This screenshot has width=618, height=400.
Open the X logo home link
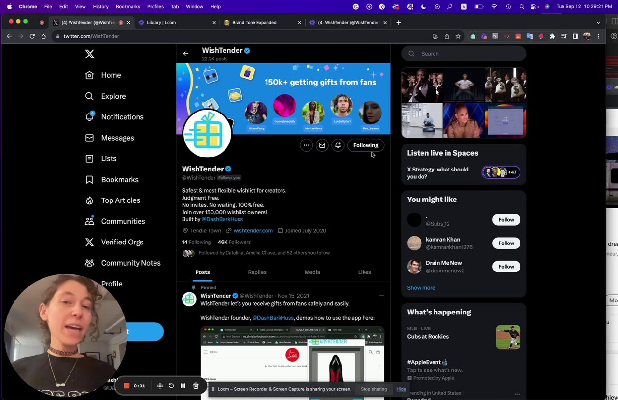click(90, 54)
